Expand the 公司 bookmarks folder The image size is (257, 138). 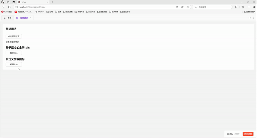pyautogui.click(x=50, y=12)
